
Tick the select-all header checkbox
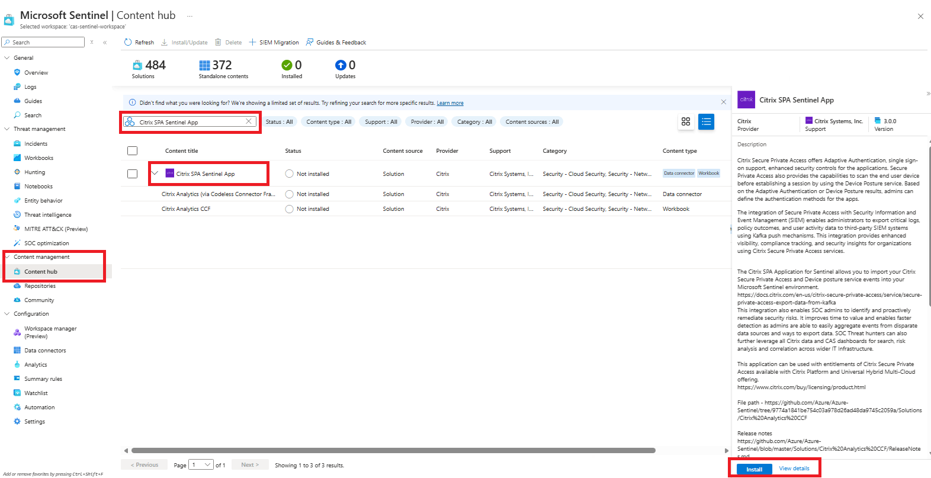(x=132, y=151)
